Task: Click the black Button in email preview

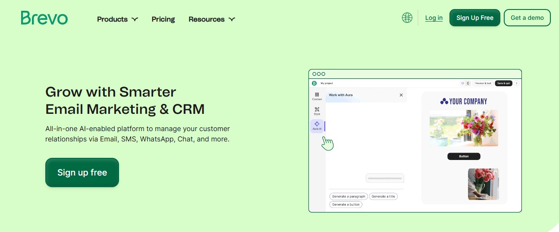Action: pyautogui.click(x=464, y=156)
